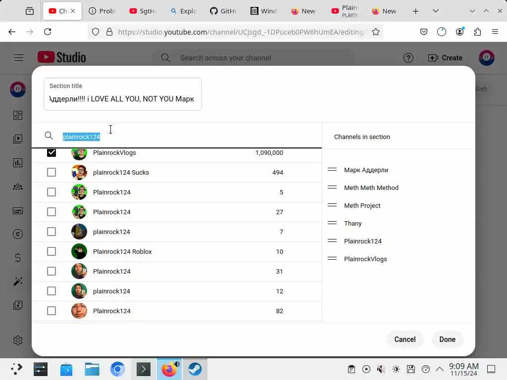
Task: Open the Earn dollar sidebar icon
Action: coord(18,257)
